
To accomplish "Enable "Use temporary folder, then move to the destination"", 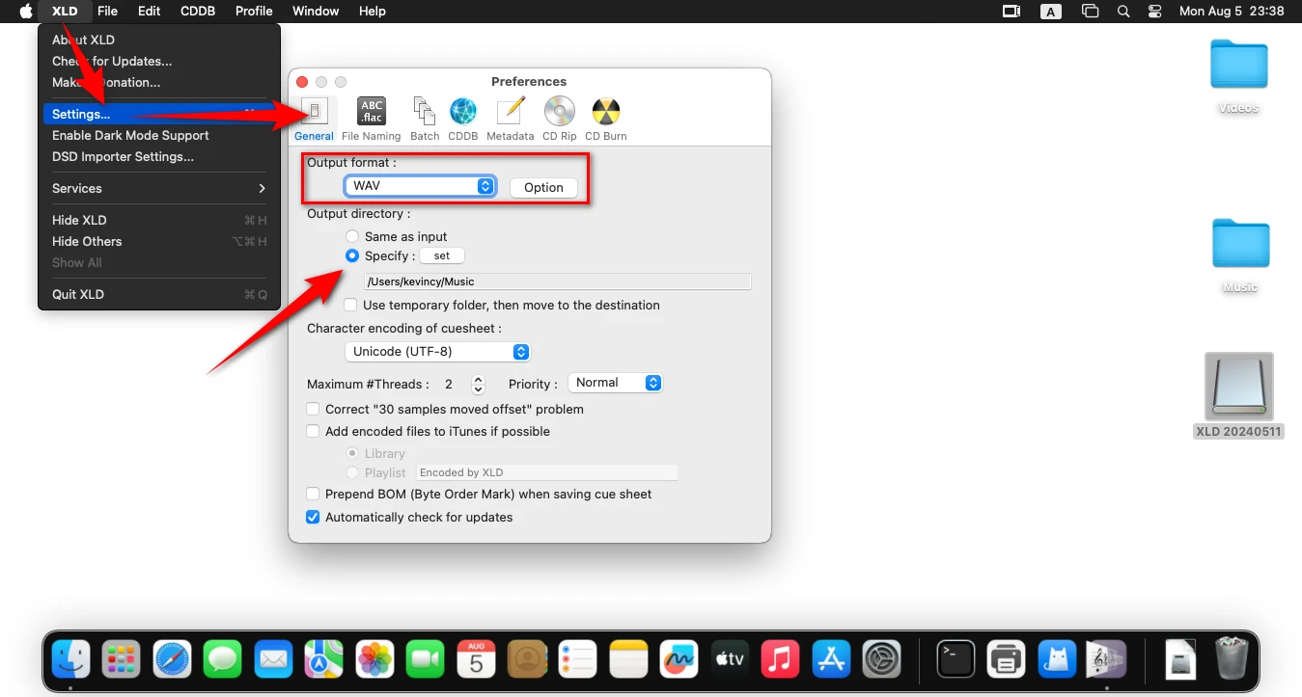I will coord(350,305).
